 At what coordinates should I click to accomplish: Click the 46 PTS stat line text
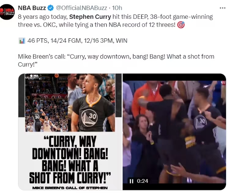[77, 41]
